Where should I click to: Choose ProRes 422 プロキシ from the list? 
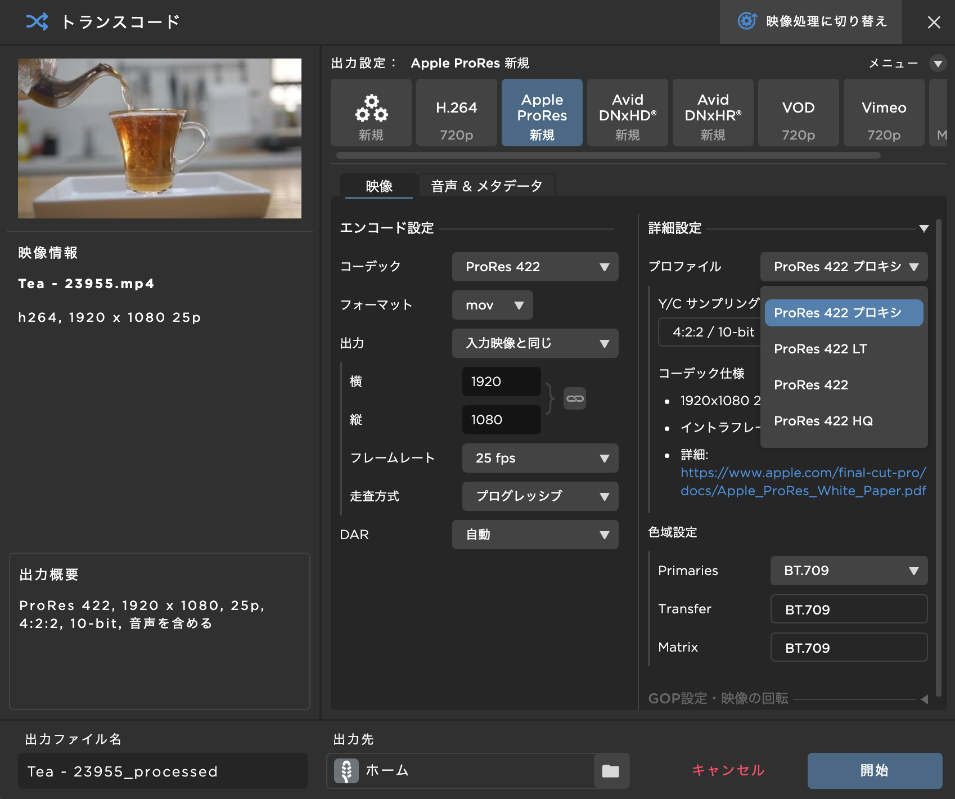pos(844,313)
